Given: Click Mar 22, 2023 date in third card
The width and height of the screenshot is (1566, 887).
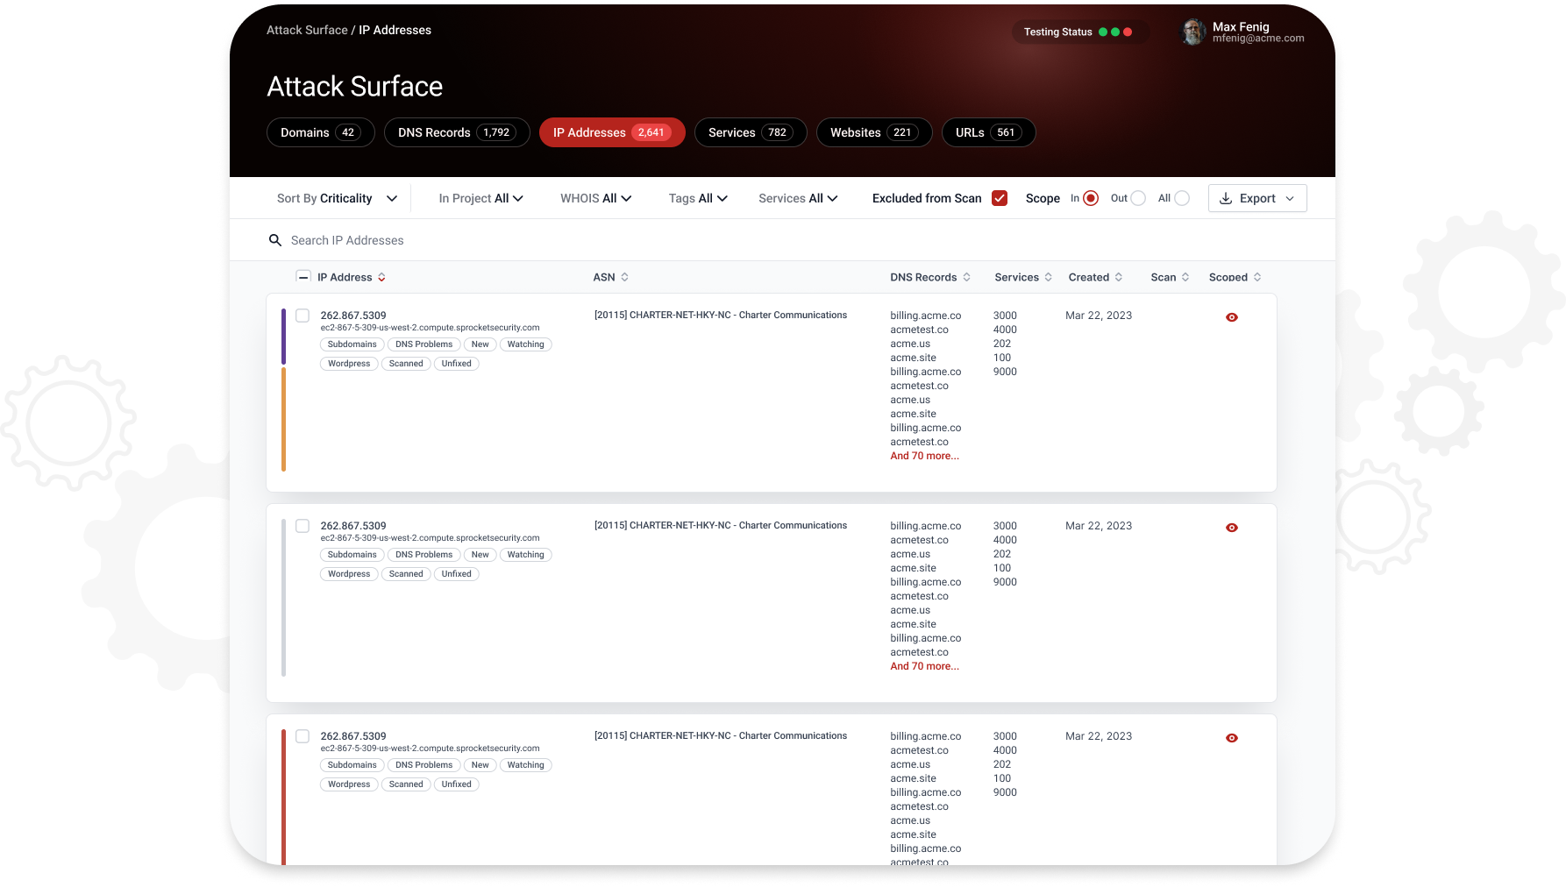Looking at the screenshot, I should click(x=1099, y=736).
